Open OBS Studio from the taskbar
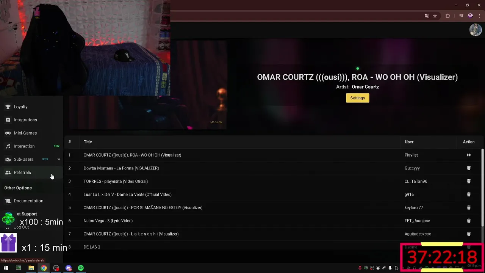Viewport: 485px width, 273px height. click(56, 268)
